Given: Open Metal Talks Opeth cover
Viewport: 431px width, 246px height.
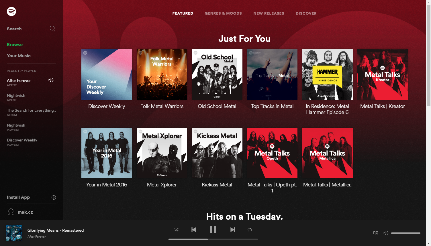Looking at the screenshot, I should tap(272, 153).
